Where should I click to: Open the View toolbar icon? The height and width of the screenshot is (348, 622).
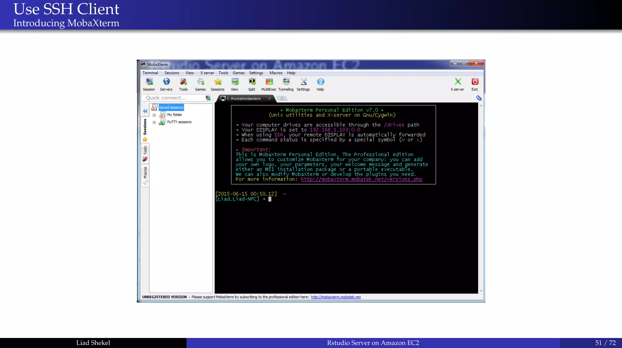click(x=234, y=84)
